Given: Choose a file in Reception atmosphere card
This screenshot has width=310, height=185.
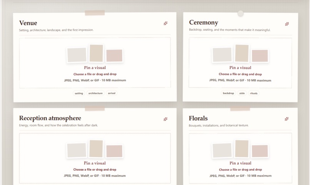Looking at the screenshot, I should (x=95, y=170).
